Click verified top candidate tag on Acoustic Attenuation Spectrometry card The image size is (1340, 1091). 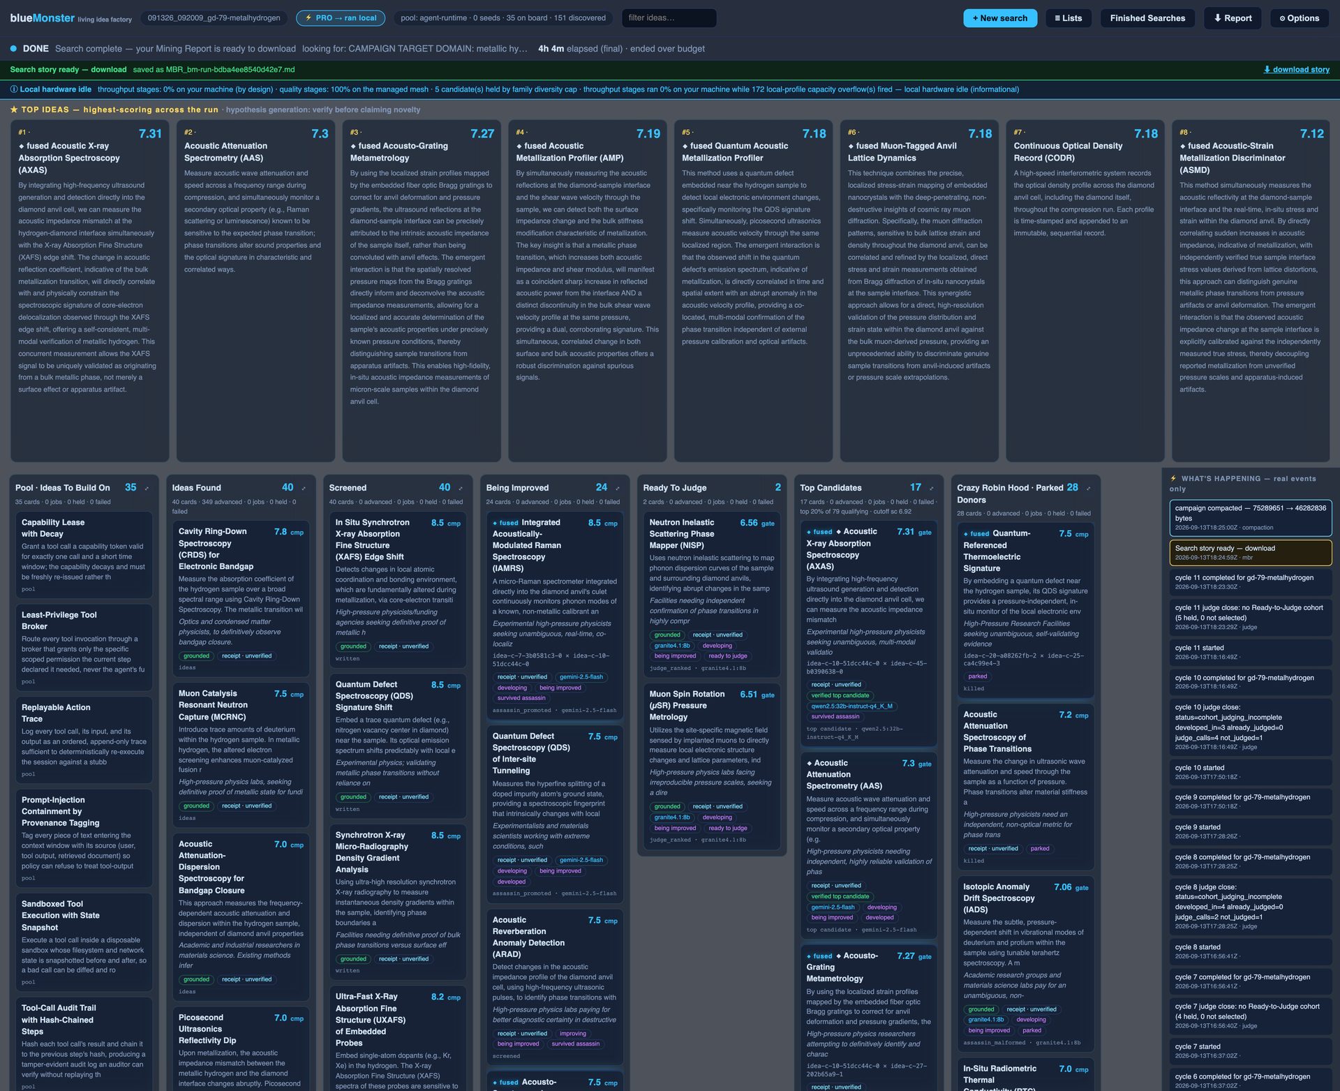(840, 896)
